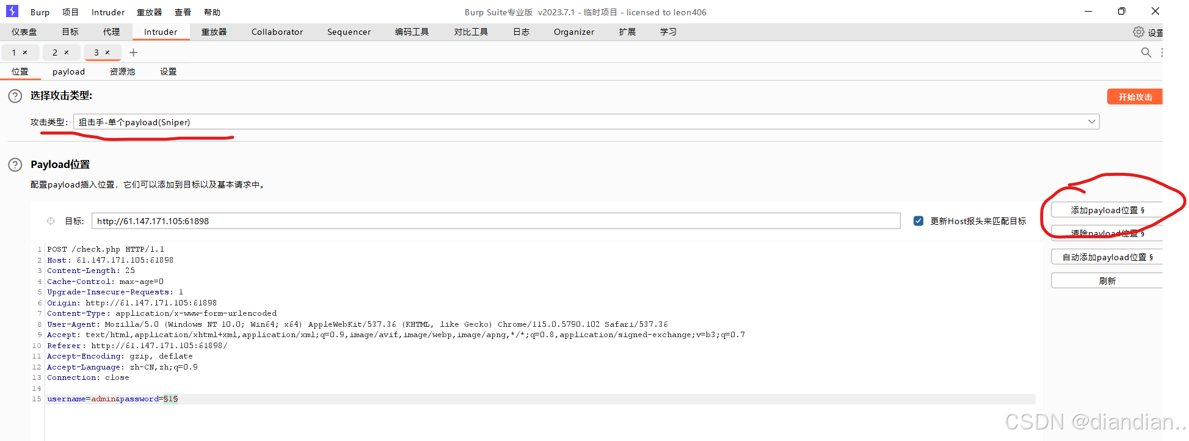Screen dimensions: 1189x441
Task: Click the 开始攻击 button
Action: 1135,97
